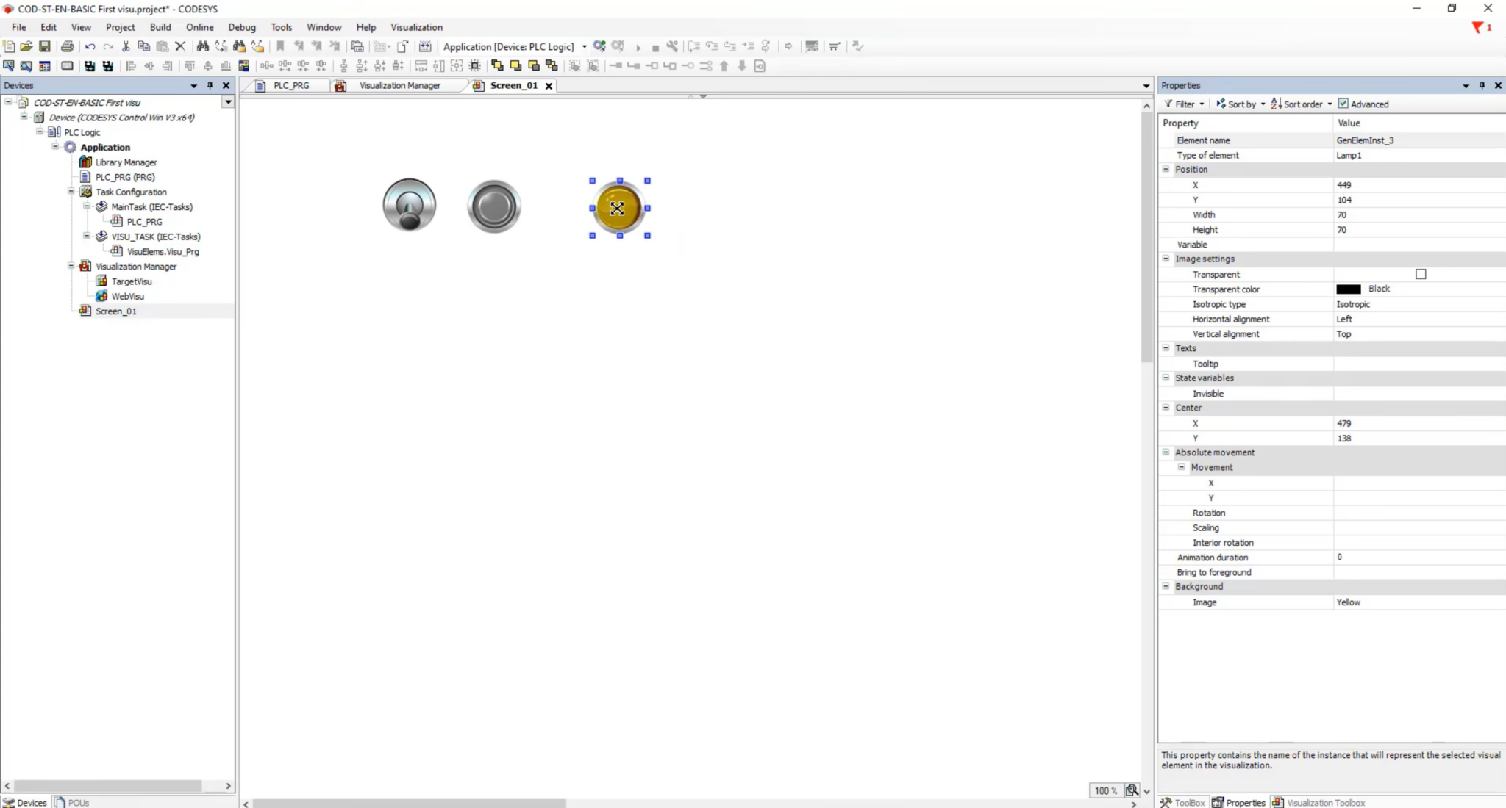Click the Open project folder icon
1506x808 pixels.
tap(26, 46)
